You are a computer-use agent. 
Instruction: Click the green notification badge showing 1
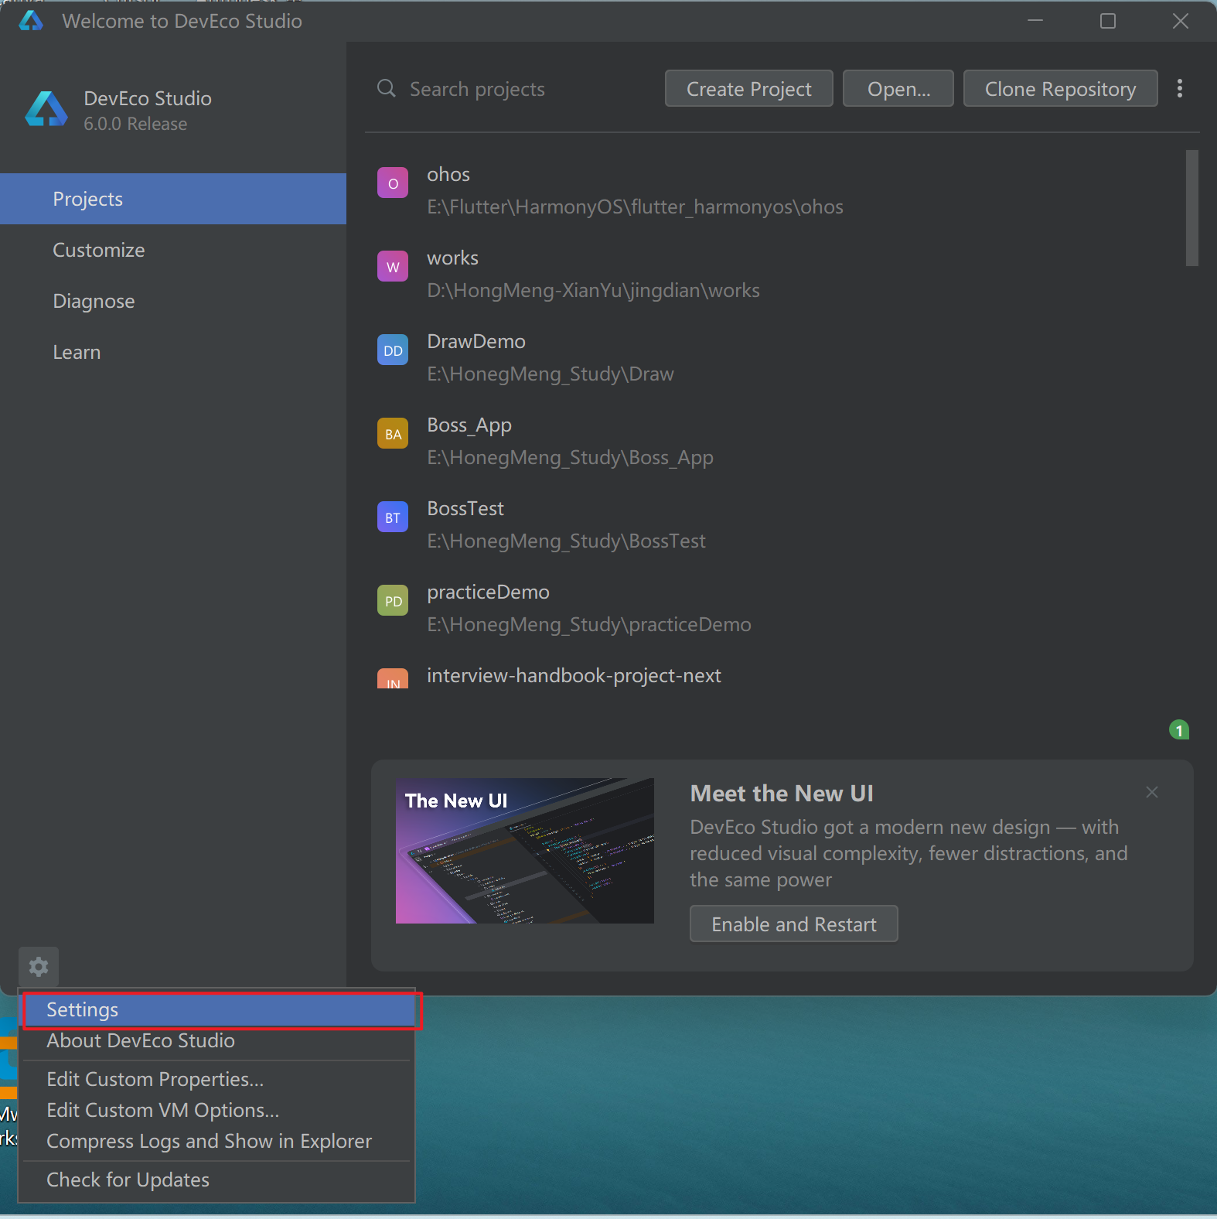(x=1179, y=730)
